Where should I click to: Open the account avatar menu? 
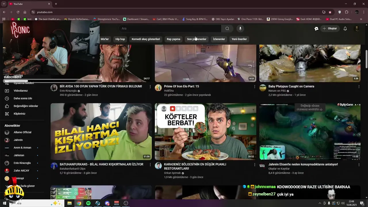(356, 28)
